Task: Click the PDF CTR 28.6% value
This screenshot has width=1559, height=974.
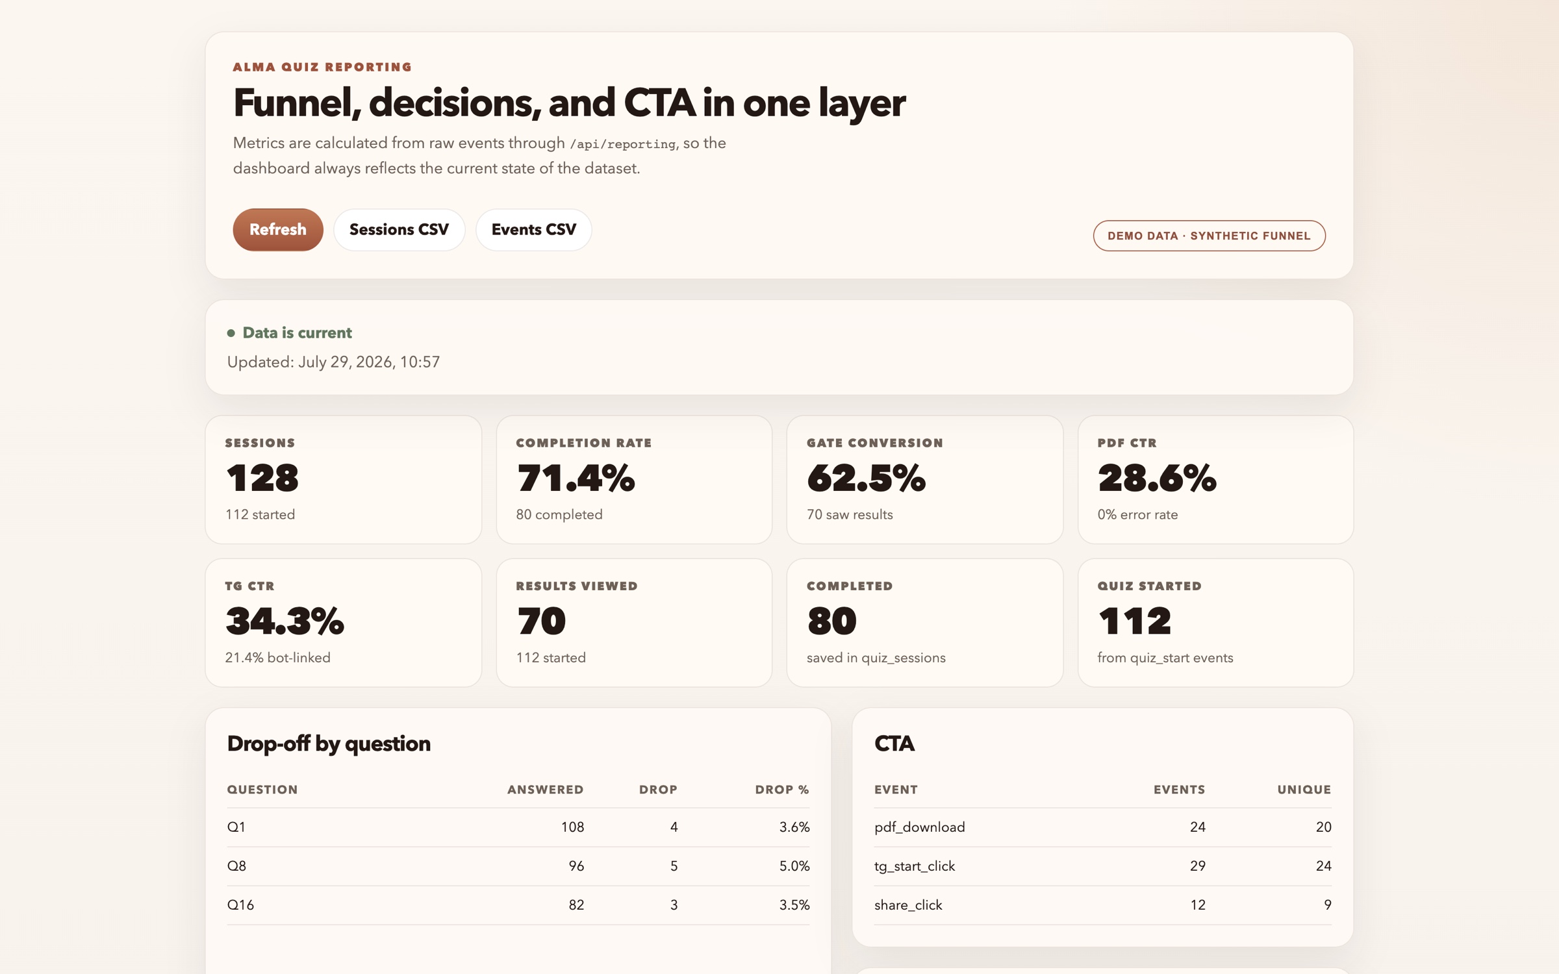Action: [1156, 478]
